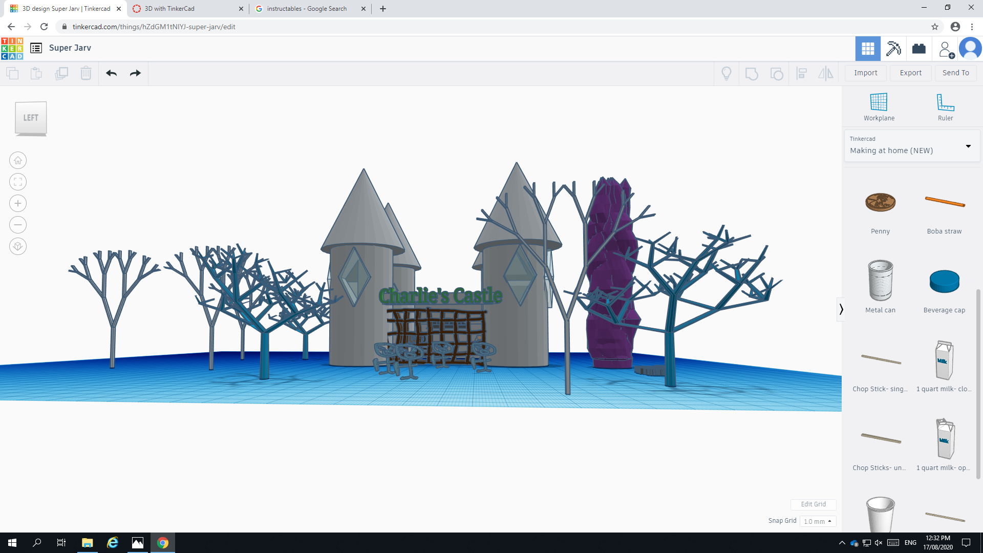Click the Align tool icon

click(802, 74)
